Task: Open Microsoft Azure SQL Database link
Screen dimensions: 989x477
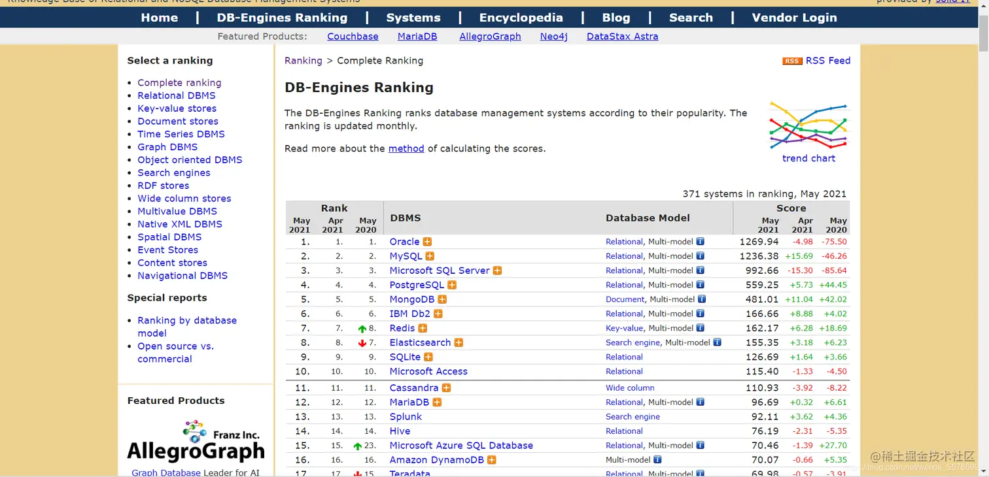Action: click(461, 446)
